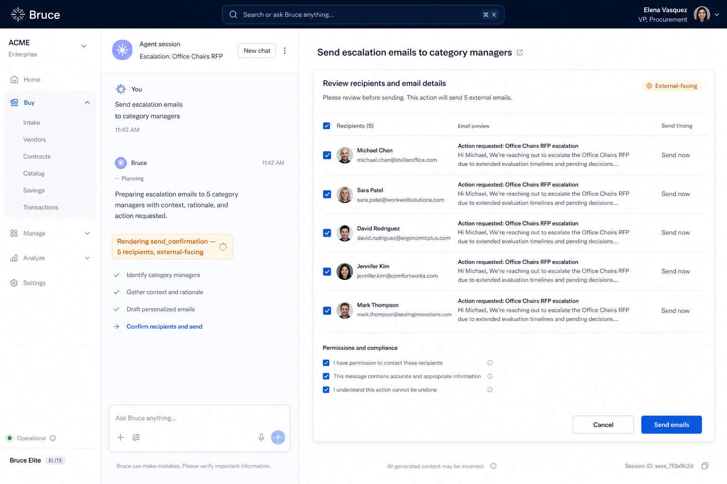Image resolution: width=727 pixels, height=484 pixels.
Task: View info for permission to contact recipients
Action: [x=490, y=363]
